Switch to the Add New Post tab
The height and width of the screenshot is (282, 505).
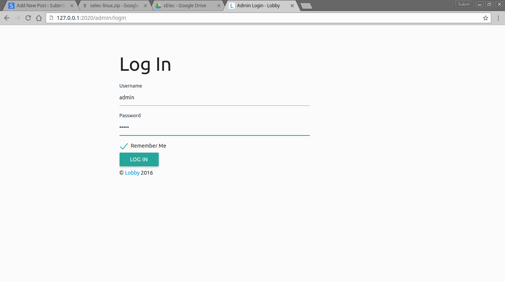[x=40, y=6]
